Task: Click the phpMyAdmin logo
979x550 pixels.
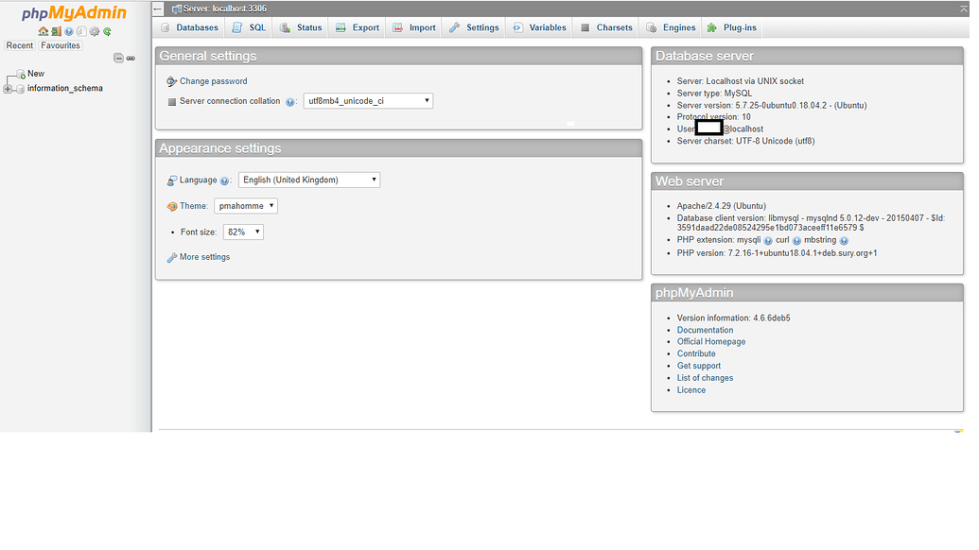Action: click(x=74, y=13)
